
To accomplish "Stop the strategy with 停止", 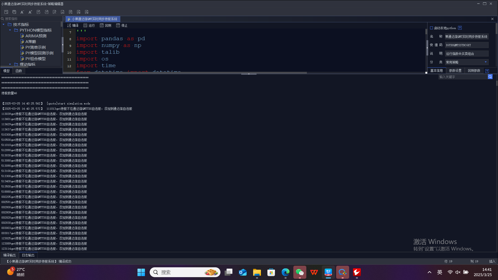I will pos(122,25).
